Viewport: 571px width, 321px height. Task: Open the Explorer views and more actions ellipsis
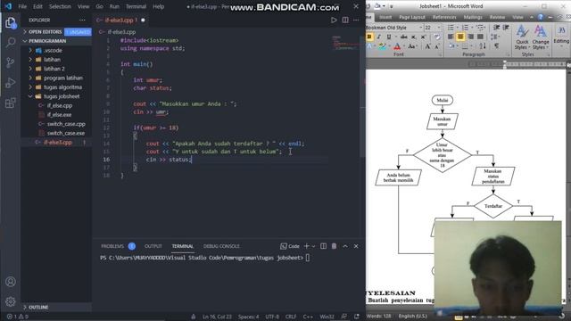[82, 20]
